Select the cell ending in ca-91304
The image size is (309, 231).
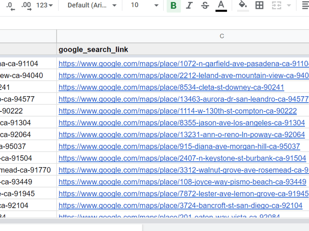pyautogui.click(x=28, y=122)
